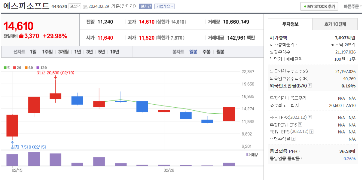Click the calendar icon beside 2024.02.29
Image resolution: width=363 pixels, height=180 pixels.
(x=85, y=7)
